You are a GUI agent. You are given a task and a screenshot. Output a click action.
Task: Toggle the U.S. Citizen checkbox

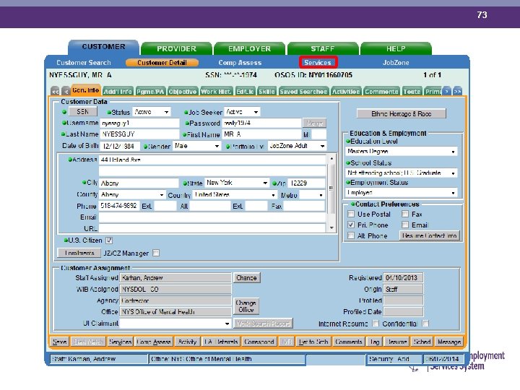(109, 240)
